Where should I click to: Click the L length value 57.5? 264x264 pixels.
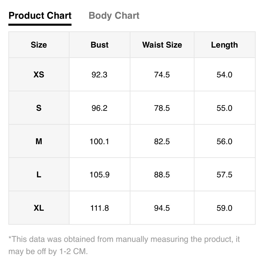coord(225,175)
